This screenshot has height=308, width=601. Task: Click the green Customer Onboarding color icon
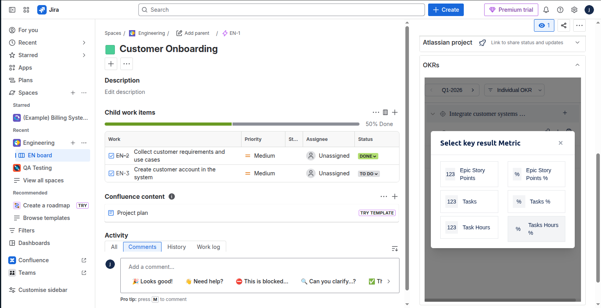pos(110,49)
